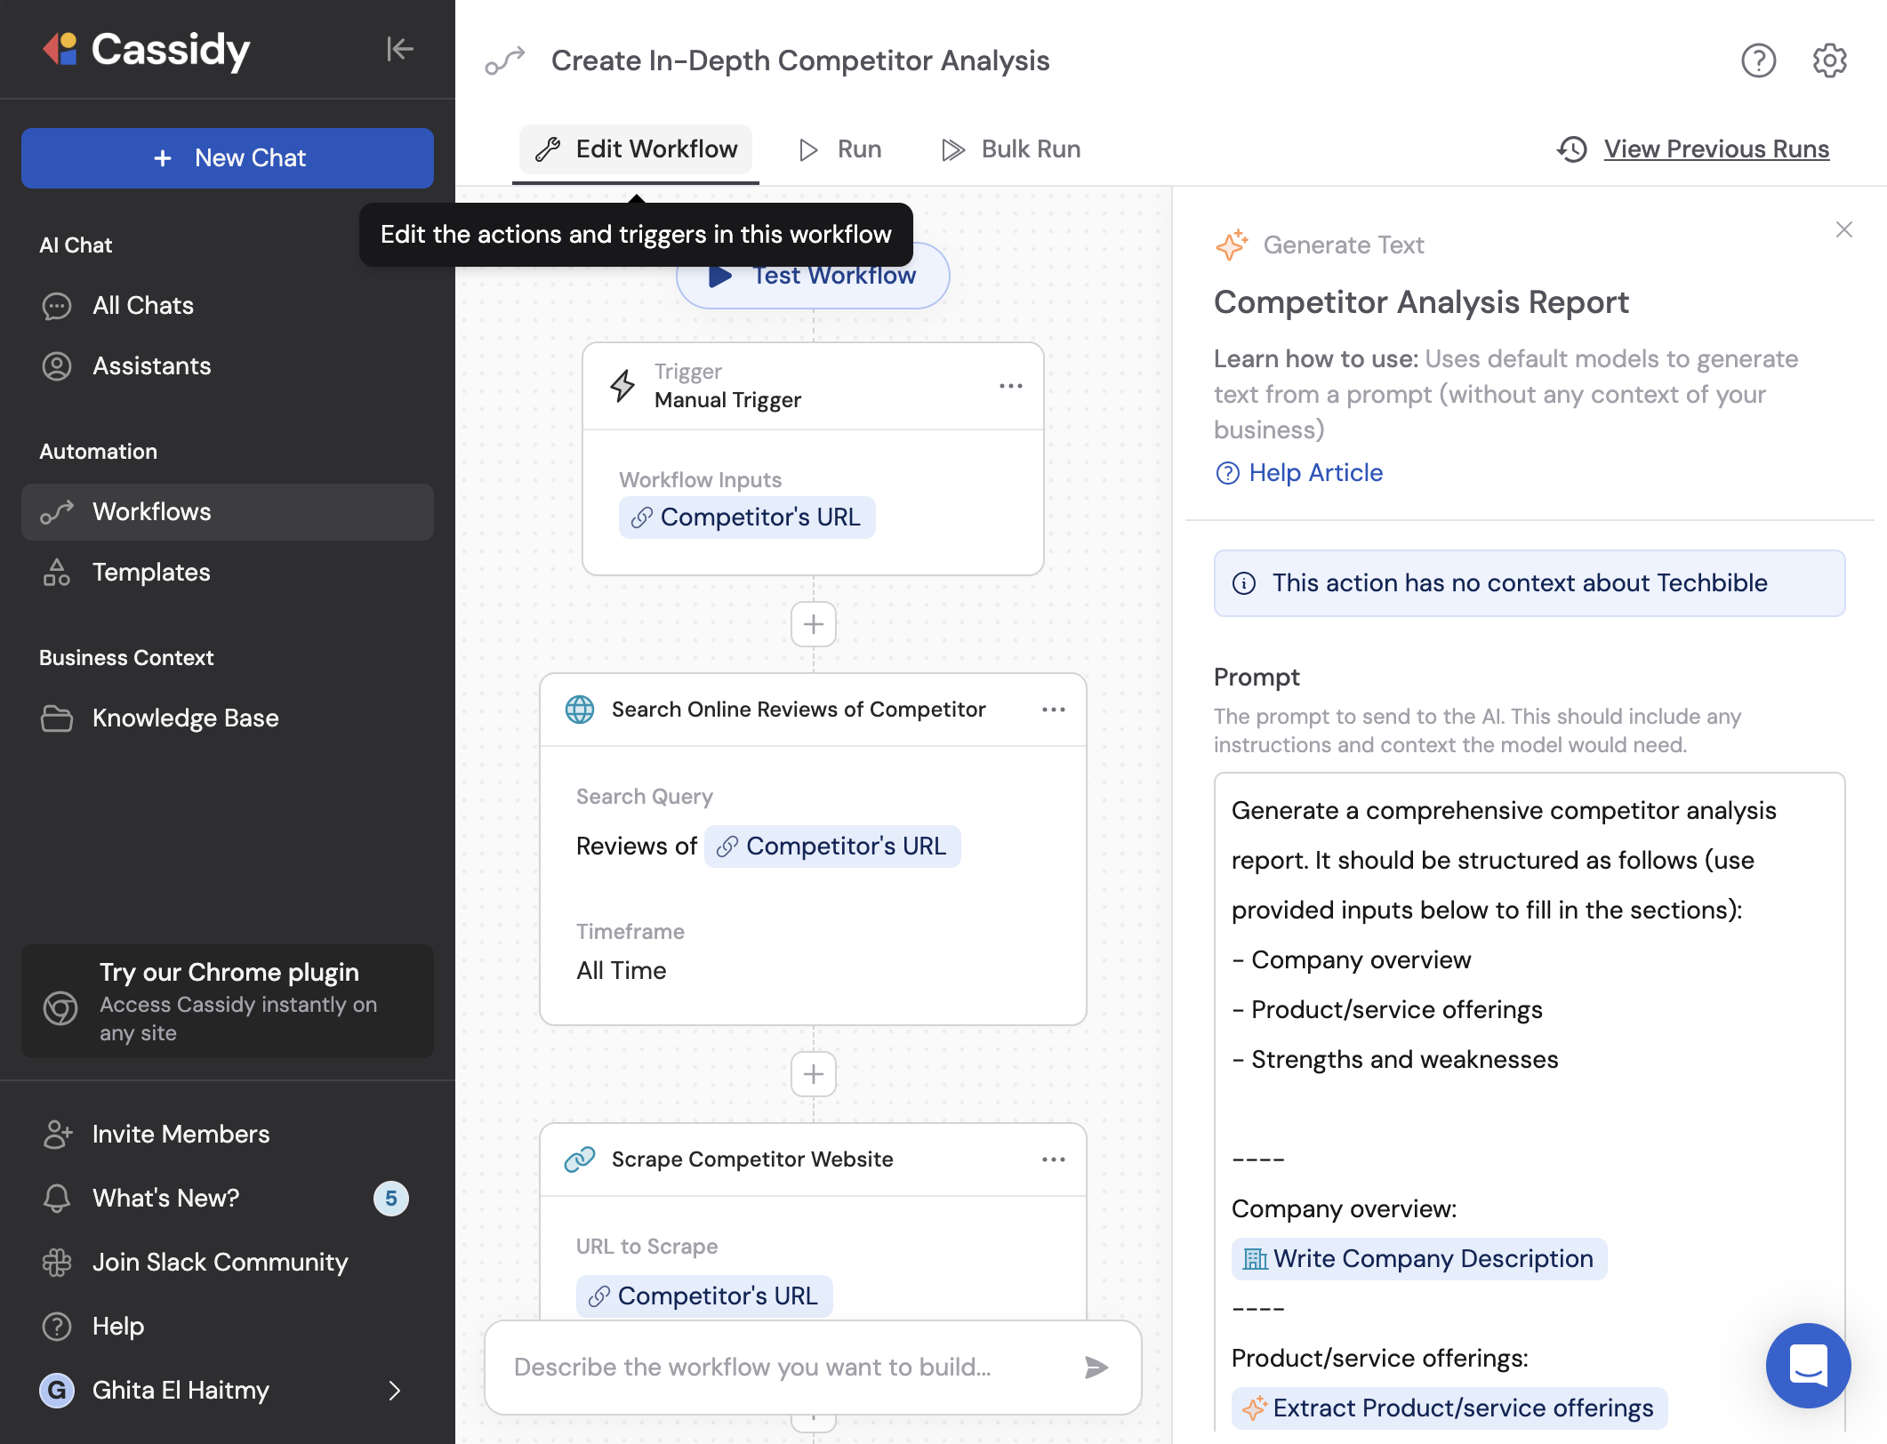This screenshot has height=1444, width=1887.
Task: Click the Cassidy logo
Action: coord(147,49)
